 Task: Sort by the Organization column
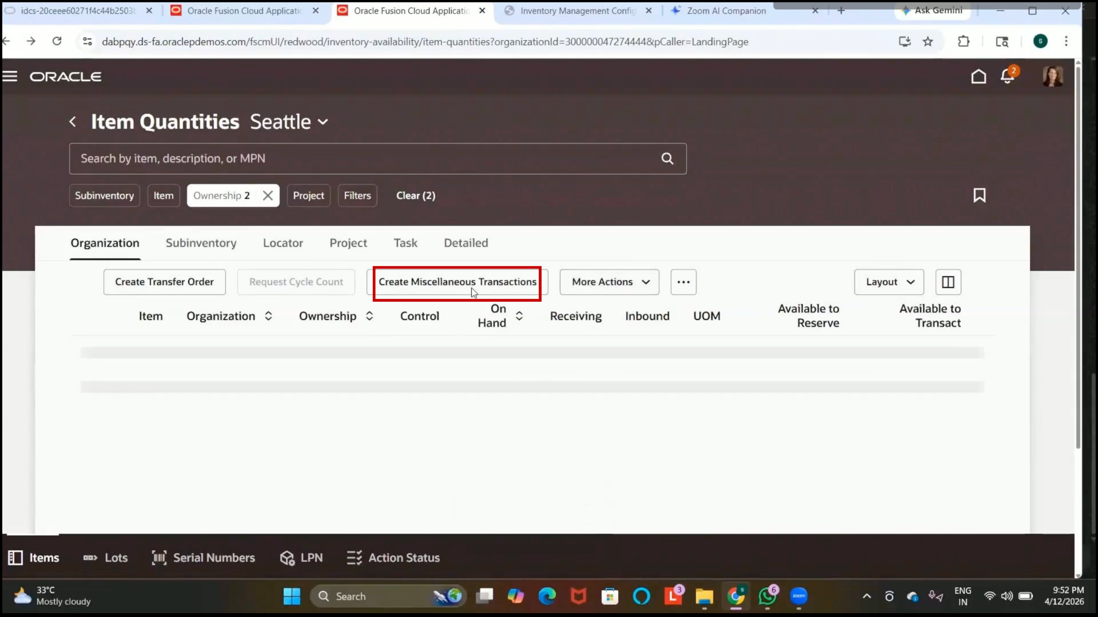click(x=268, y=316)
